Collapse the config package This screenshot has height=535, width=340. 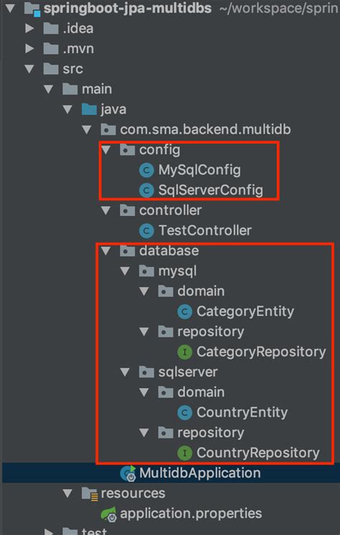[106, 149]
